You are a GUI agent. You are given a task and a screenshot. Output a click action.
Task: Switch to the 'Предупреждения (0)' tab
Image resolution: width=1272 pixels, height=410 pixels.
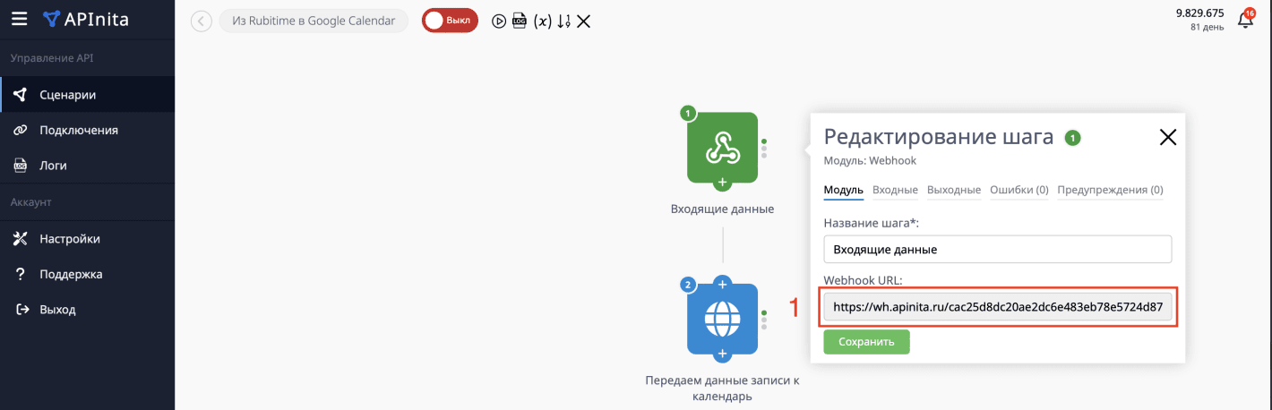1110,190
